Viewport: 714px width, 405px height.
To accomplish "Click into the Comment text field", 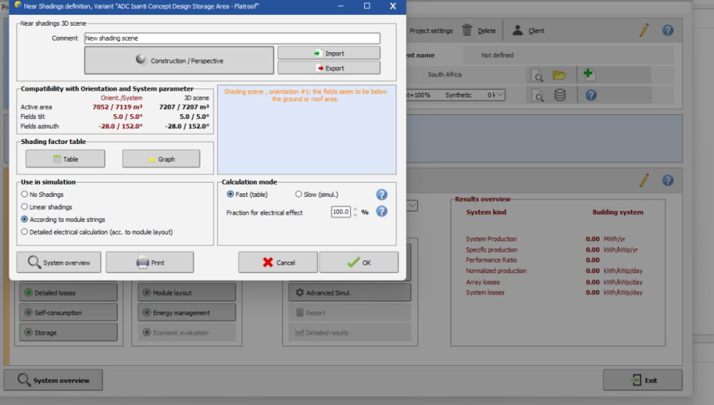I will (231, 39).
